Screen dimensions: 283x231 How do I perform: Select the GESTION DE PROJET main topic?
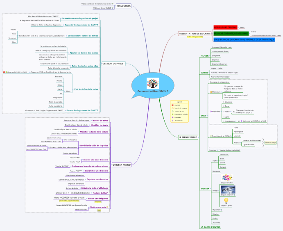[x=113, y=64]
